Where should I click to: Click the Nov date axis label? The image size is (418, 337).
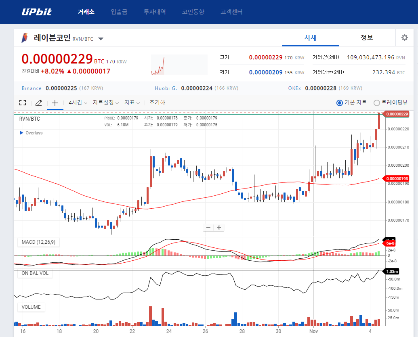313,331
